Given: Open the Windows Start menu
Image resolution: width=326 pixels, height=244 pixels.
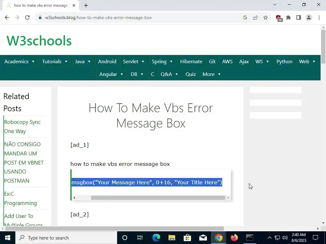Looking at the screenshot, I should pos(8,238).
